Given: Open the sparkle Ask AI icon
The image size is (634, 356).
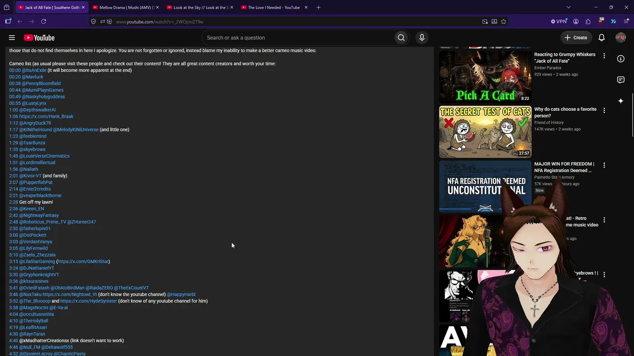Looking at the screenshot, I should pos(621,101).
